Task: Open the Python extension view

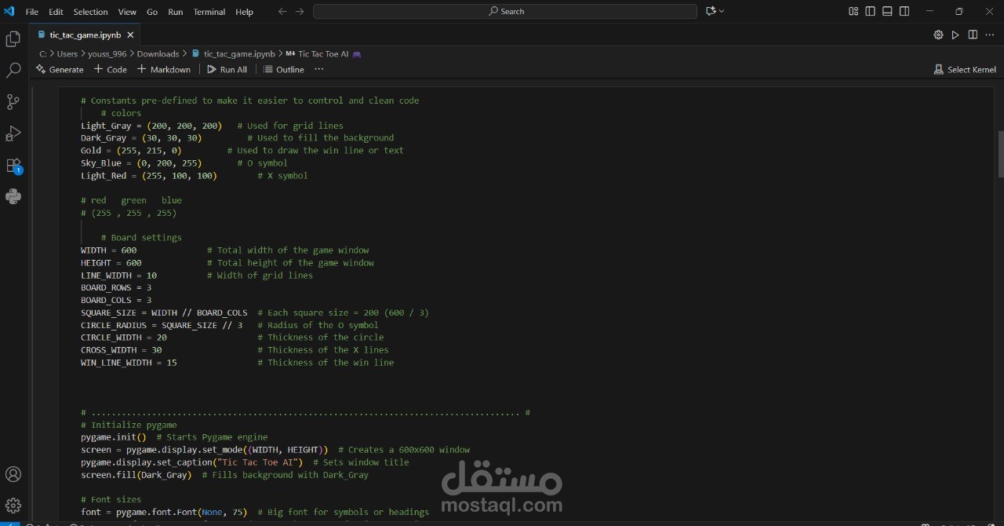Action: (13, 196)
